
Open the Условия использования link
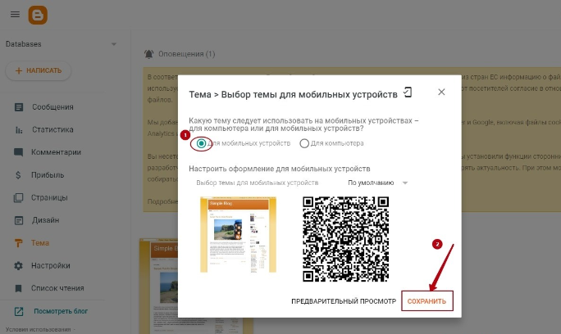click(x=38, y=329)
